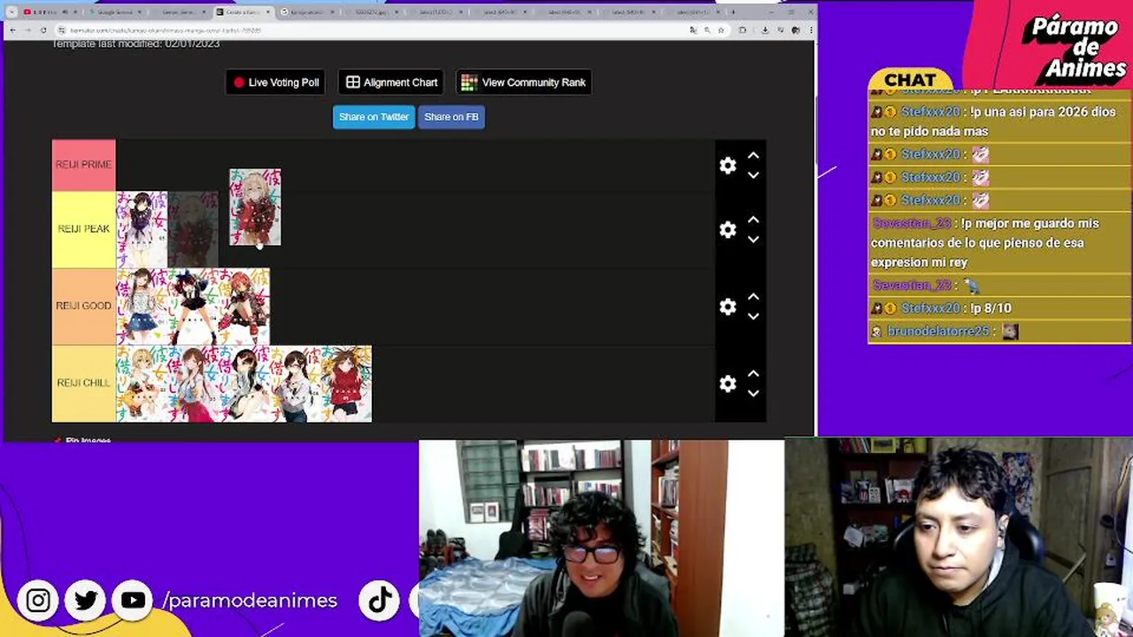Image resolution: width=1133 pixels, height=637 pixels.
Task: Open settings gear for REIJI CHILL row
Action: [x=728, y=384]
